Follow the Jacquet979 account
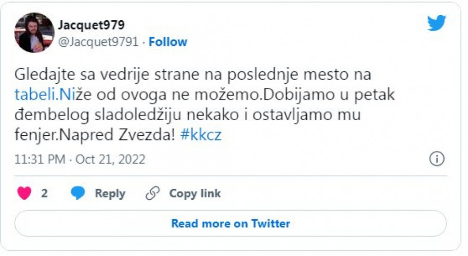This screenshot has width=468, height=256. pos(167,42)
